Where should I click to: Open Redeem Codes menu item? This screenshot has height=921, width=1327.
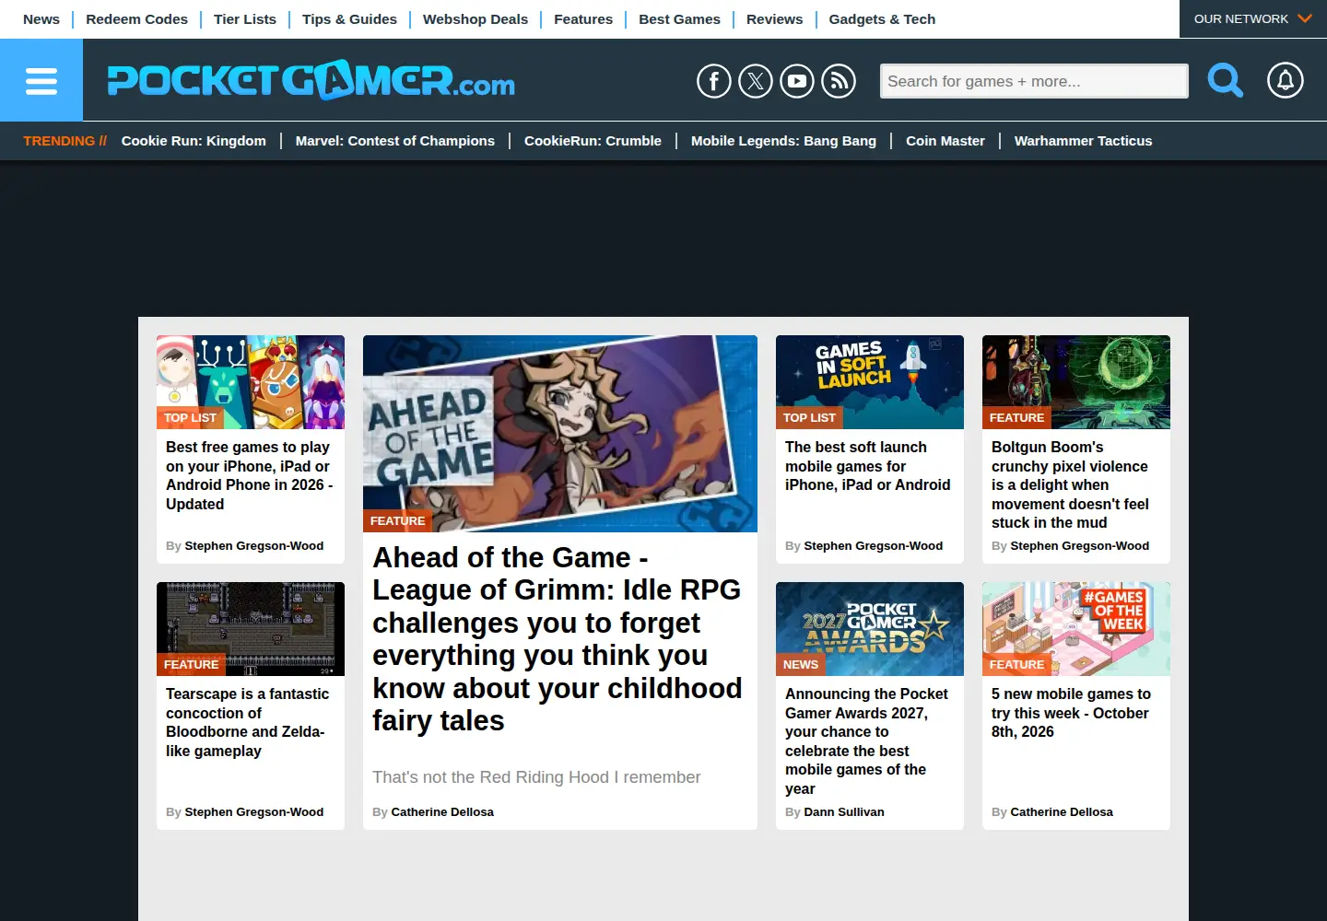coord(136,19)
